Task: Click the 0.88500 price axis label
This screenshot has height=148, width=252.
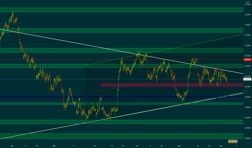Action: pyautogui.click(x=247, y=138)
